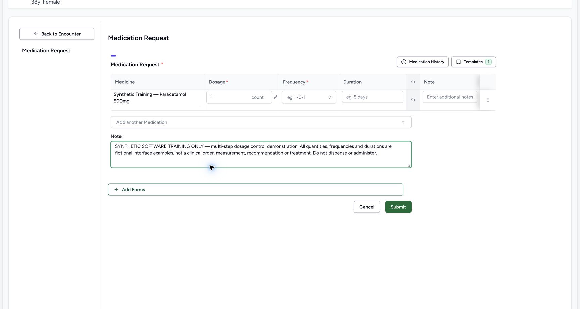
Task: Click the Templates count badge
Action: pos(488,62)
